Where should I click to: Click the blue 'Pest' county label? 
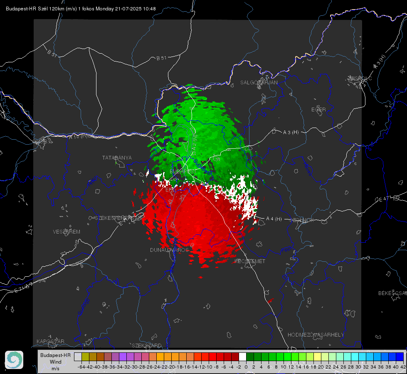point(286,250)
